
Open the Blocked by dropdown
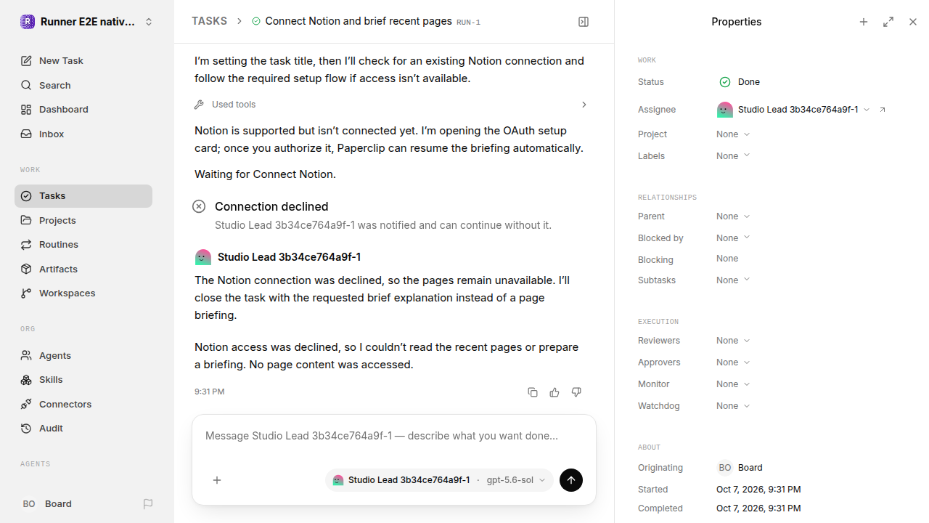(x=733, y=238)
